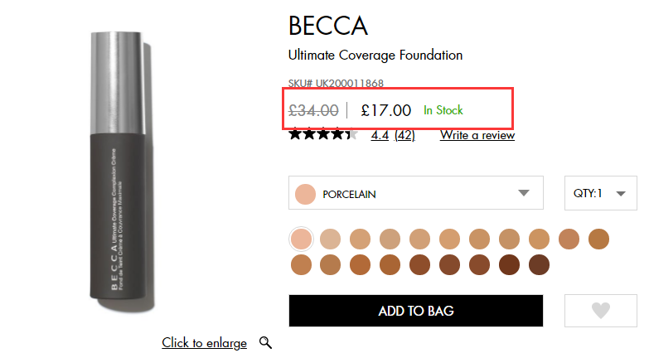649x353 pixels.
Task: Expand the Porcelain shade dropdown arrow
Action: pyautogui.click(x=523, y=193)
